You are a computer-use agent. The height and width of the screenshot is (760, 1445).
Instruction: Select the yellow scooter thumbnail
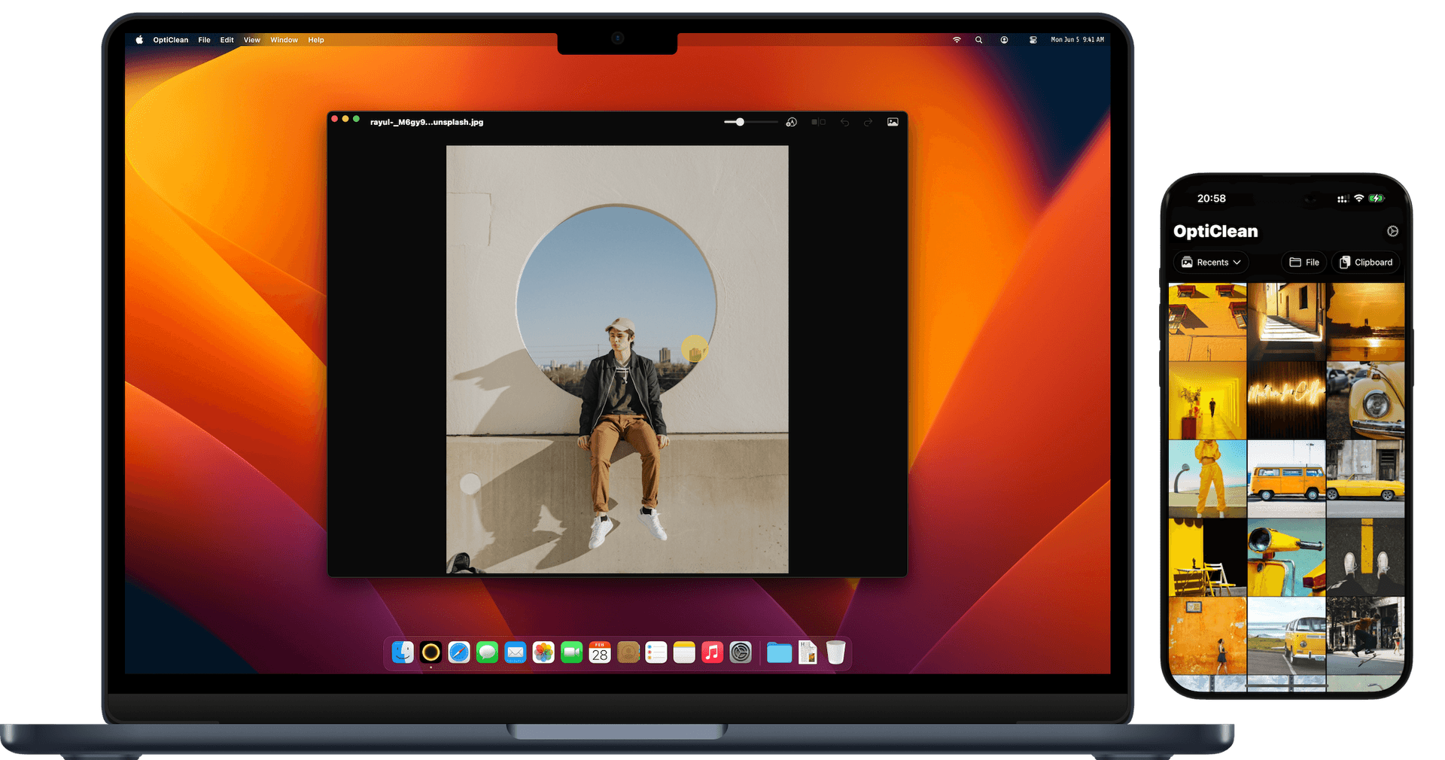[1286, 557]
